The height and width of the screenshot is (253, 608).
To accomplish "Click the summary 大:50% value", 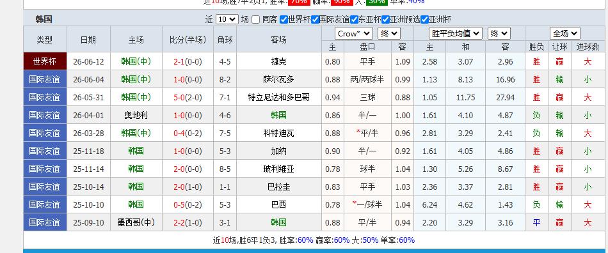I will coord(365,240).
